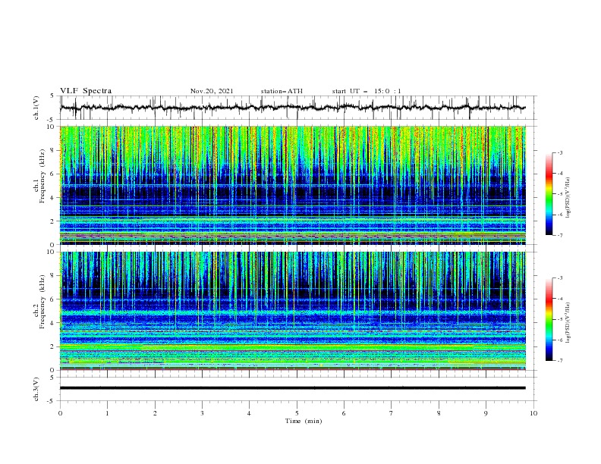Click the "-7" tick on ch.1 colorbar
601x464 pixels.
(x=559, y=235)
